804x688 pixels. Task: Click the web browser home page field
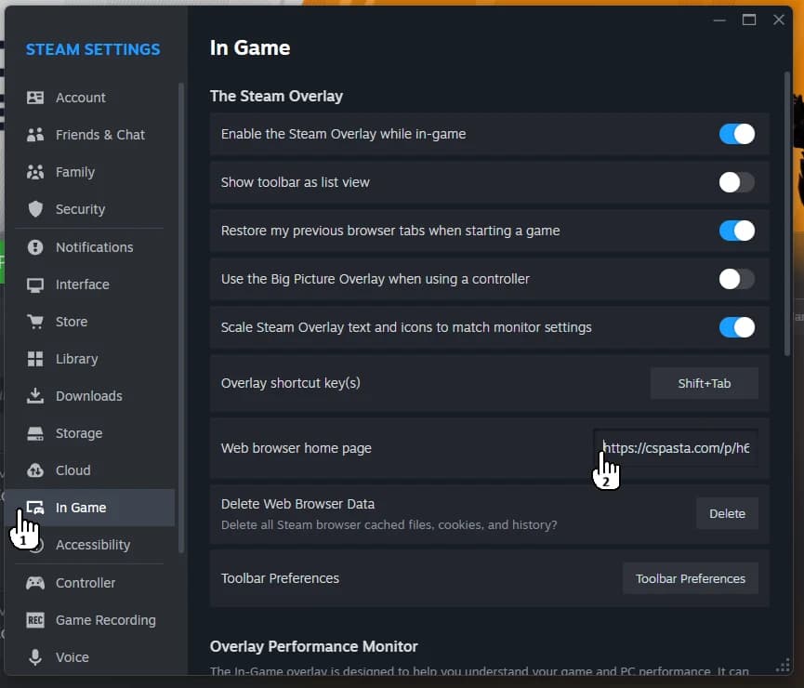click(x=676, y=448)
